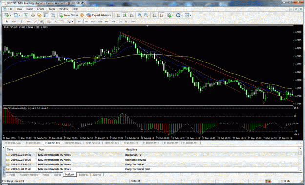Click the connection status bars icon

(x=268, y=181)
